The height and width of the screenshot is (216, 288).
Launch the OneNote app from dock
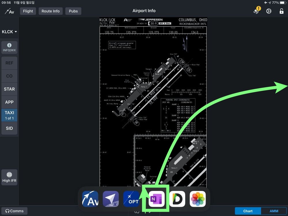click(156, 199)
